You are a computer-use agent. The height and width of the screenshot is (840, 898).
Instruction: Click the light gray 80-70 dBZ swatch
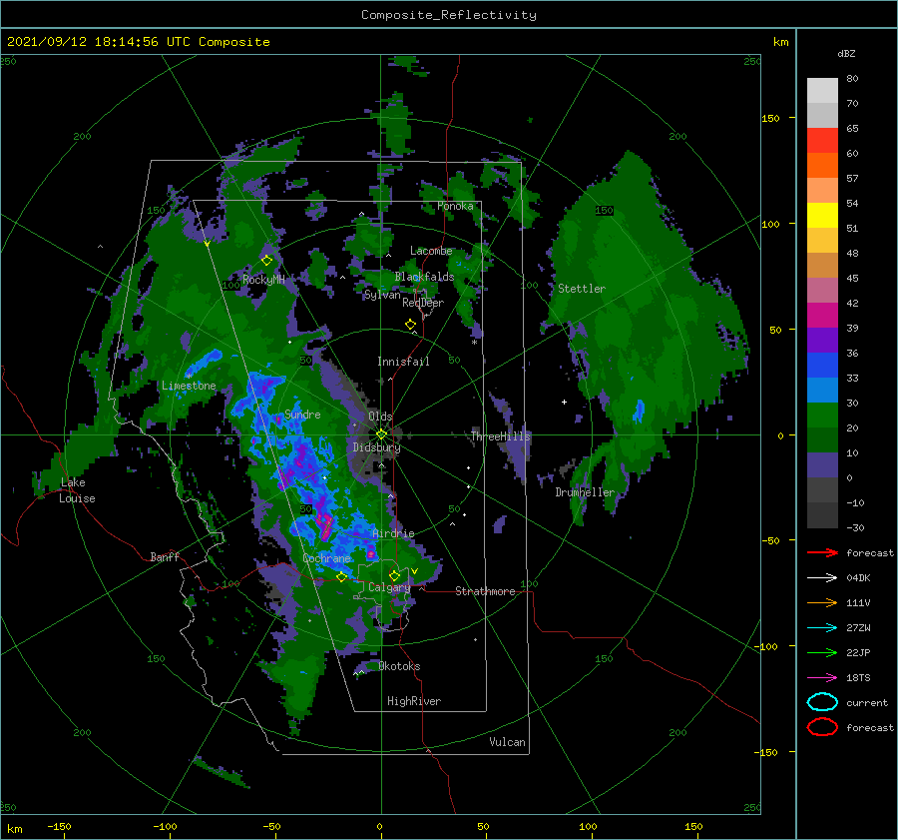822,90
